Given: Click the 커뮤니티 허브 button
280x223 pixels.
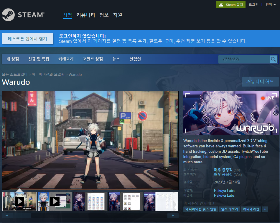Looking at the screenshot, I should (x=260, y=82).
